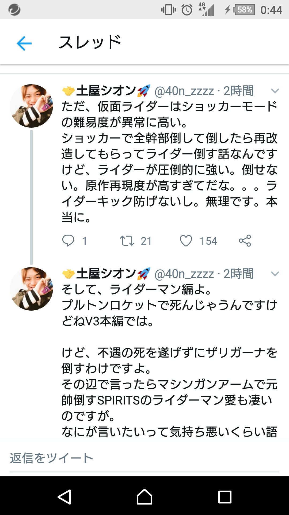Open first tweet's profile avatar
Viewport: 289px width, 515px height.
click(31, 106)
